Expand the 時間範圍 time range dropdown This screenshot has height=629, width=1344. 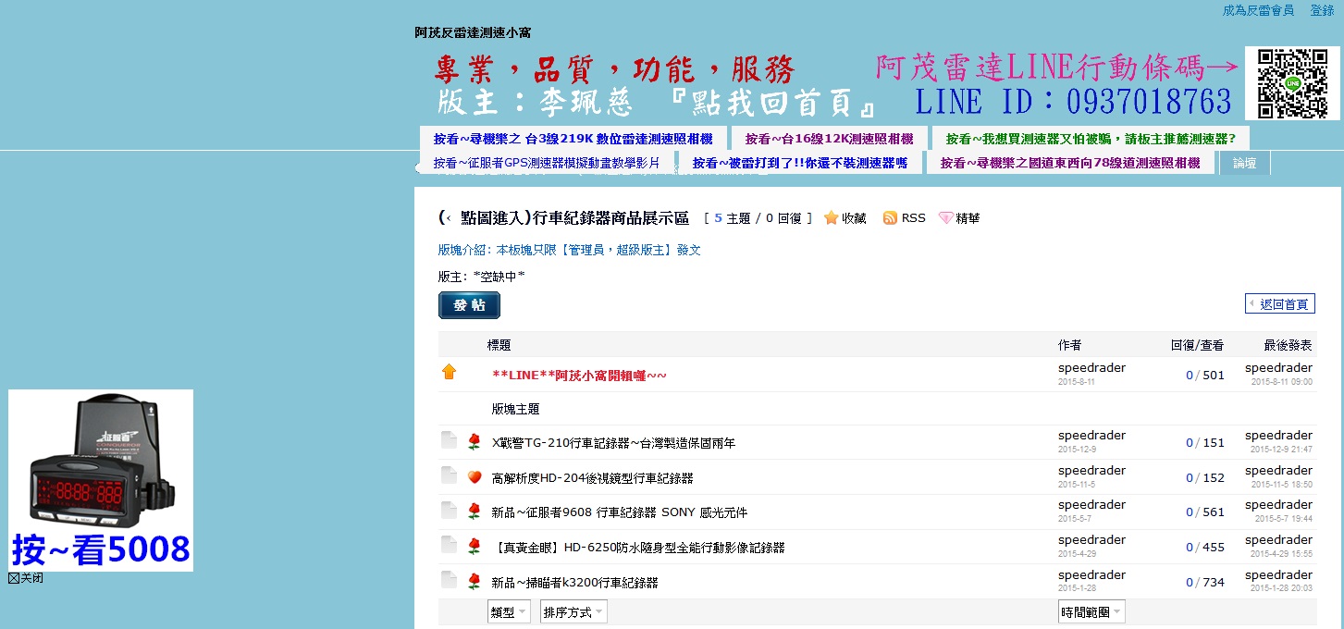[1091, 612]
